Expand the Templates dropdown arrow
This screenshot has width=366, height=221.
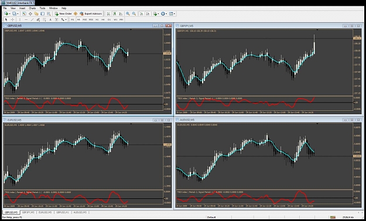pos(175,14)
